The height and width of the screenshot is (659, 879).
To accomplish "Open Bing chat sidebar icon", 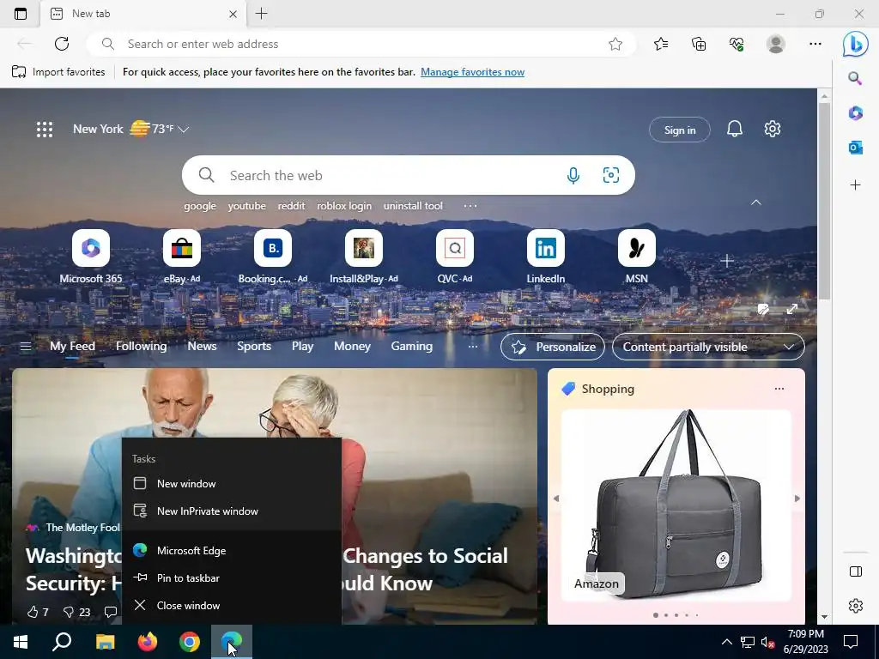I will [856, 44].
